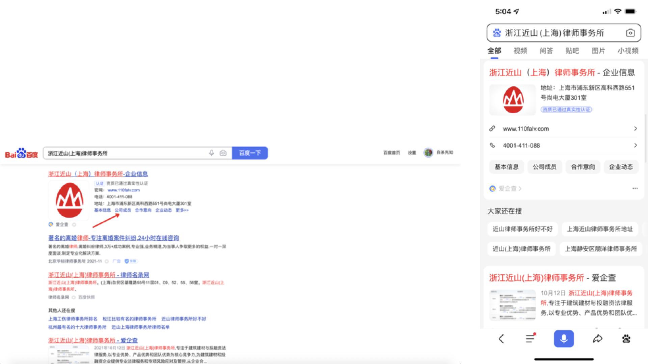Click the Baidu logo on desktop page
The image size is (648, 364).
[x=21, y=153]
